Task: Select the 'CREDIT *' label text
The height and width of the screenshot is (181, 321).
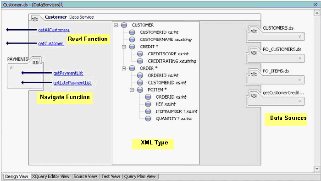Action: [x=149, y=47]
